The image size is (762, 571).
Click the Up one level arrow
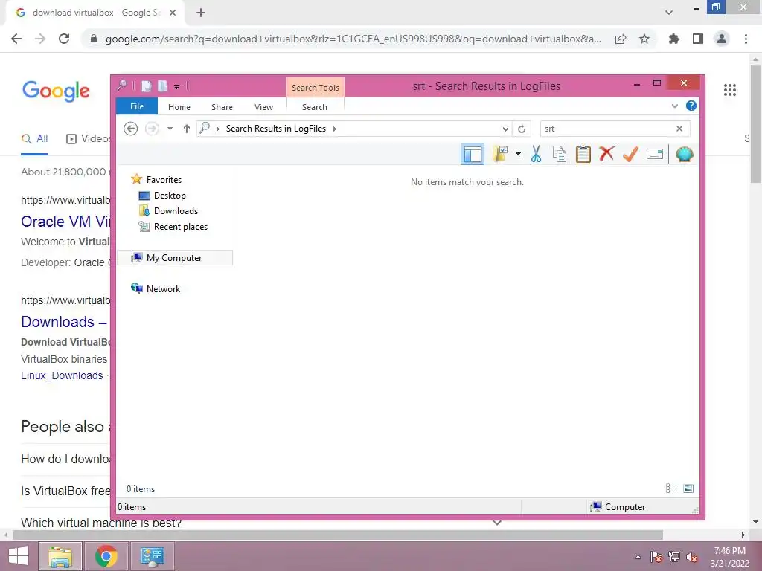[x=187, y=129]
